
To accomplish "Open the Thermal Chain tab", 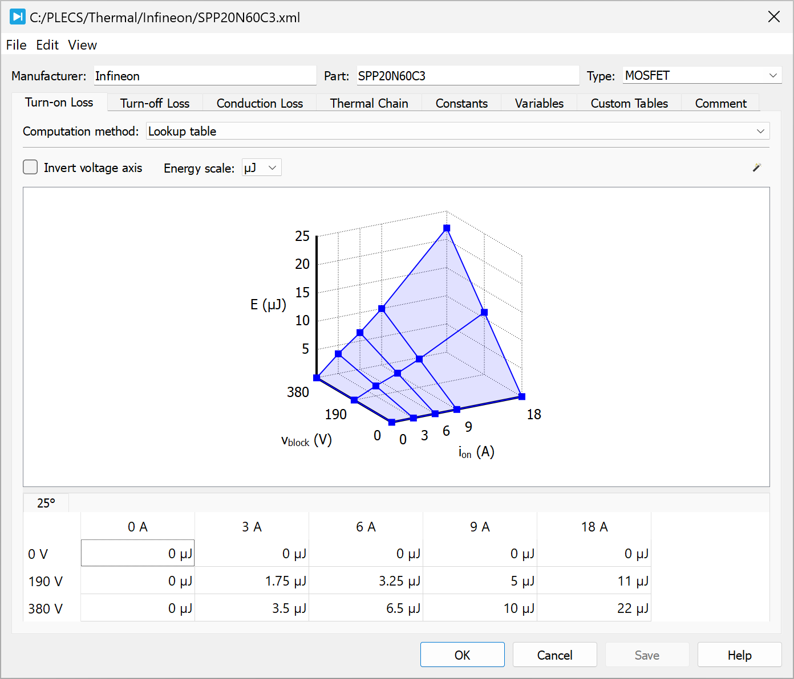I will [x=369, y=103].
